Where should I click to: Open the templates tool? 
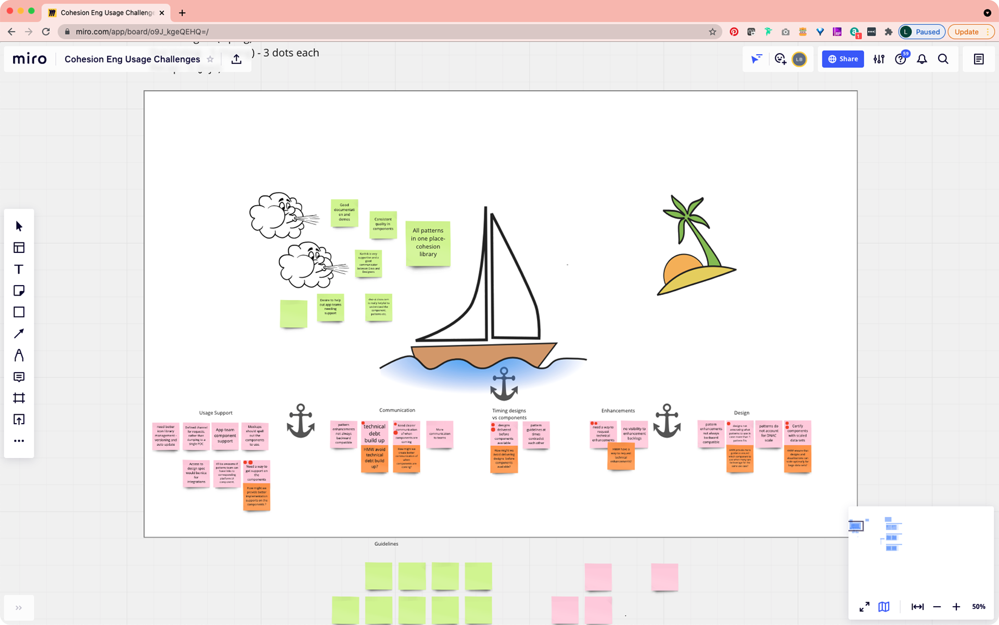coord(19,248)
